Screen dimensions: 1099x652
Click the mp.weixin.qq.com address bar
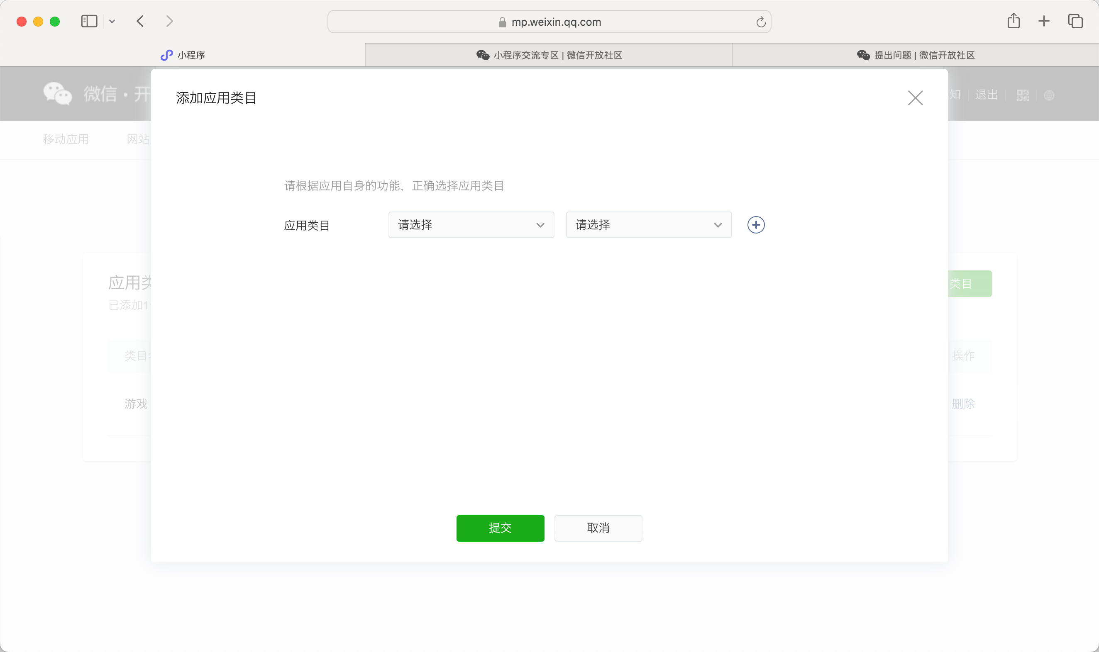(x=556, y=22)
